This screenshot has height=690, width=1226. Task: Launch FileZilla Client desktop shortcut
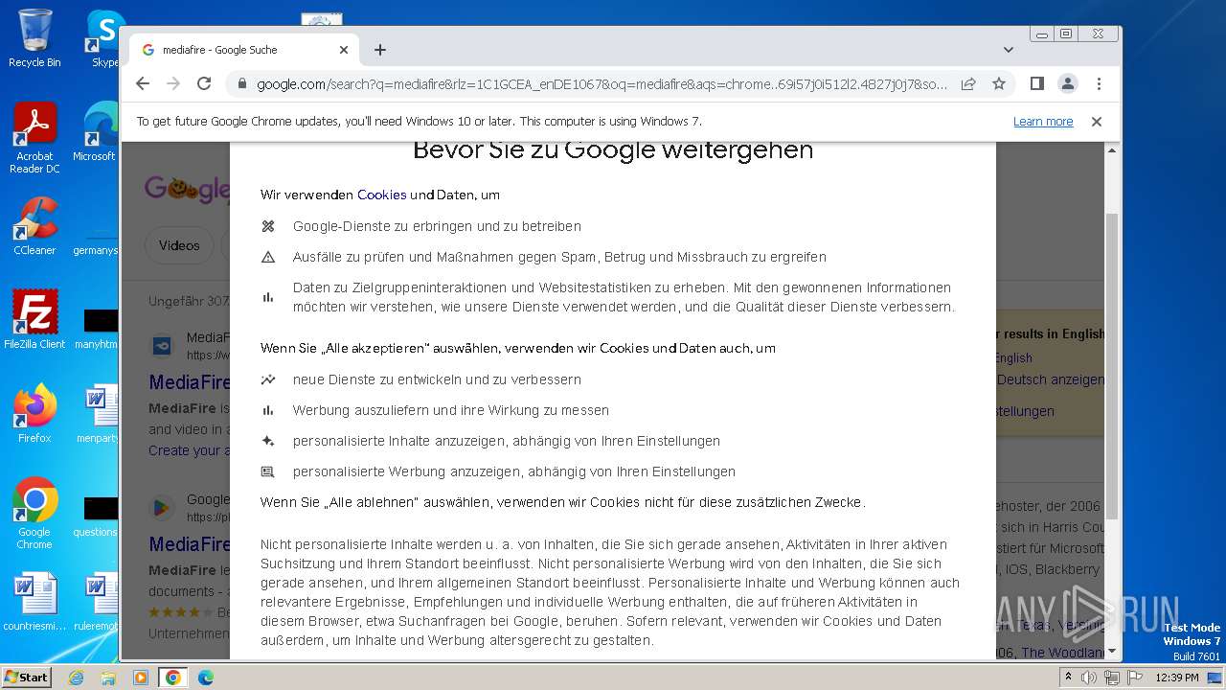[x=34, y=319]
